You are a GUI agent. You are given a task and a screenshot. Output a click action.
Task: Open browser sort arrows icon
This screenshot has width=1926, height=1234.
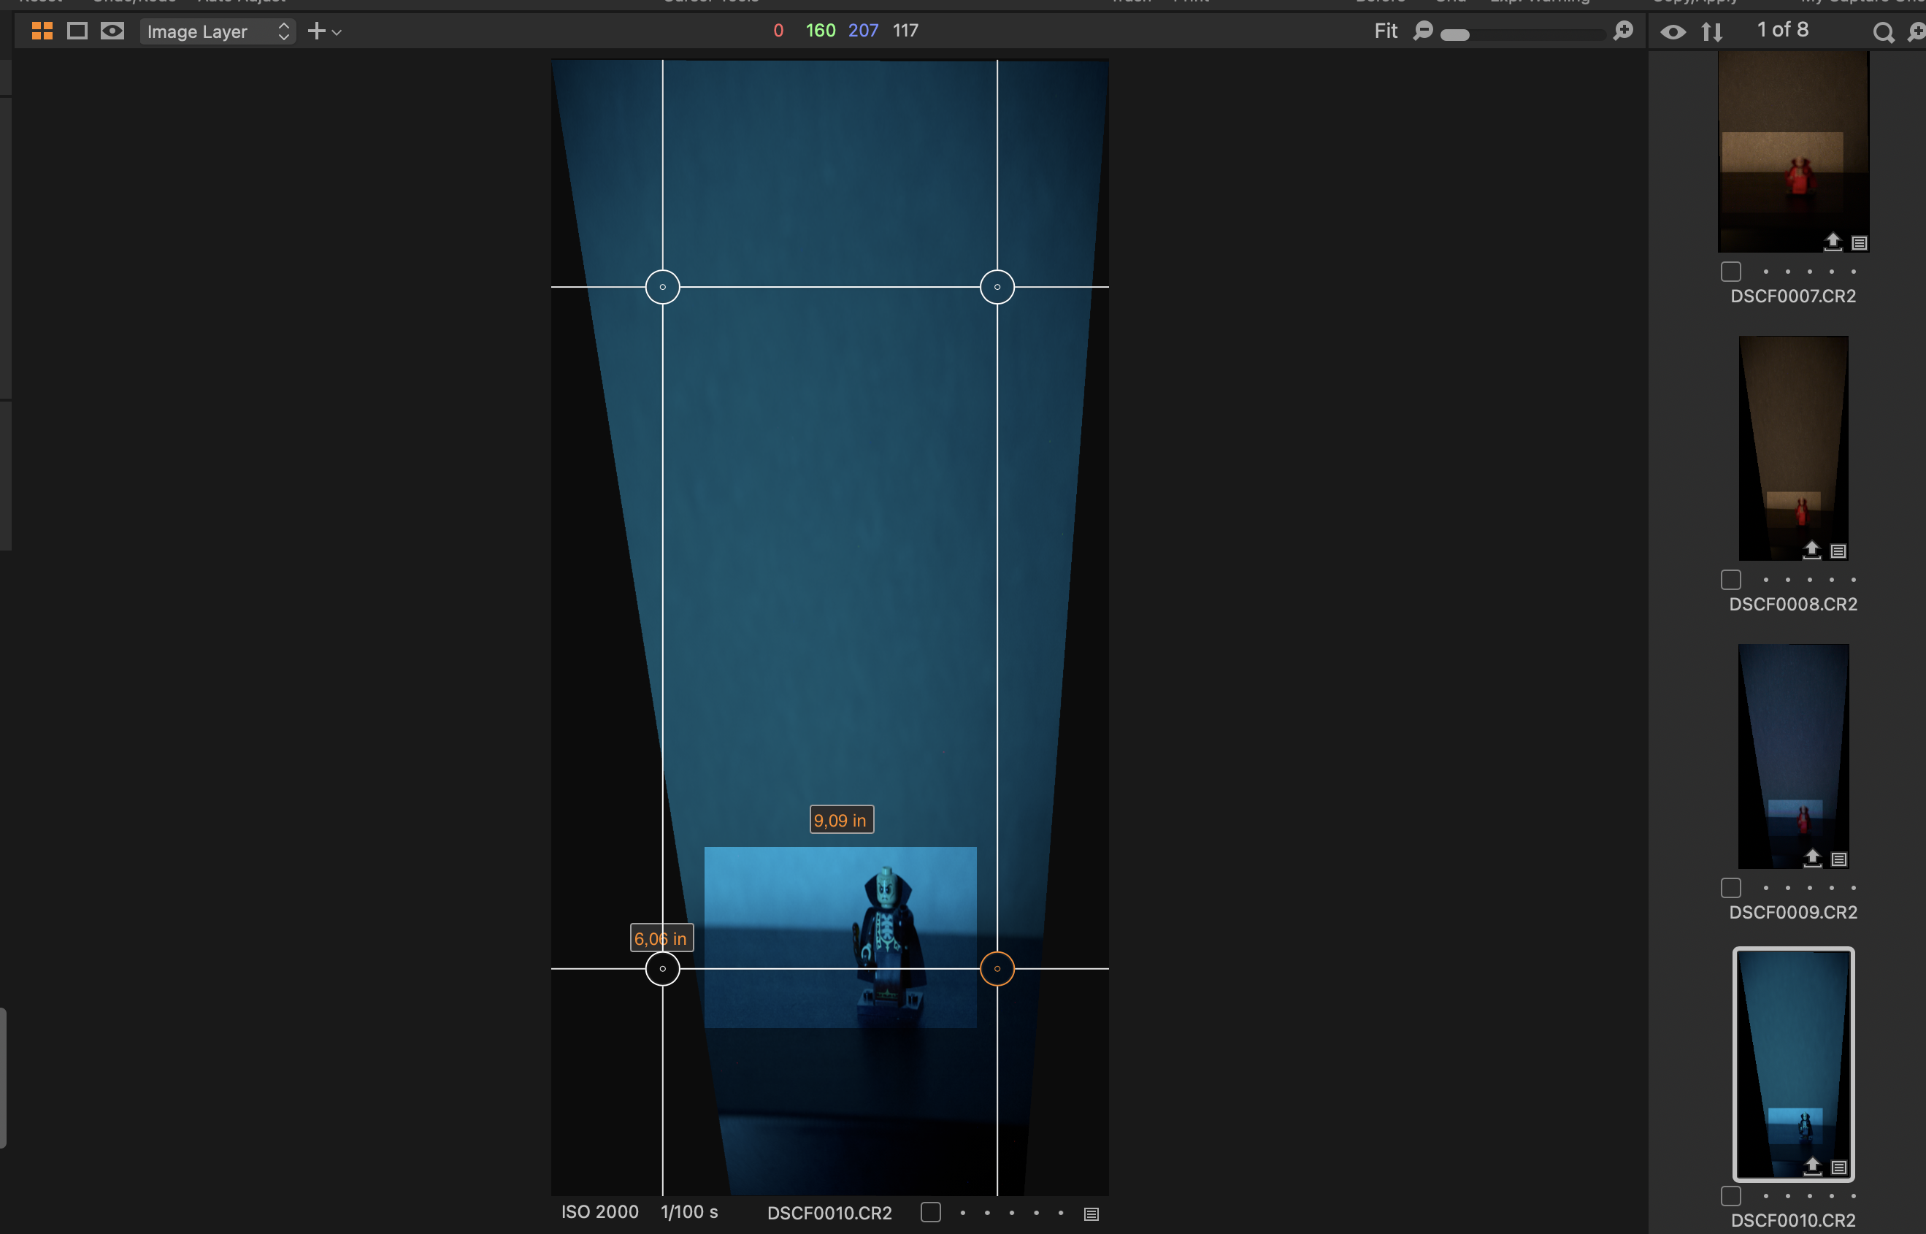coord(1712,32)
